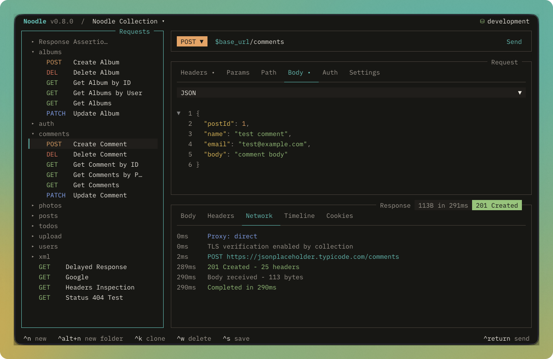Click the POST https://jsonplaceholder.typicode.com/comments line
Screen dimensions: 553x359
coord(303,257)
